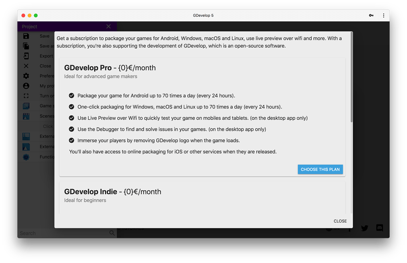
Task: Click the checkmark beside the Debugger feature
Action: [72, 129]
